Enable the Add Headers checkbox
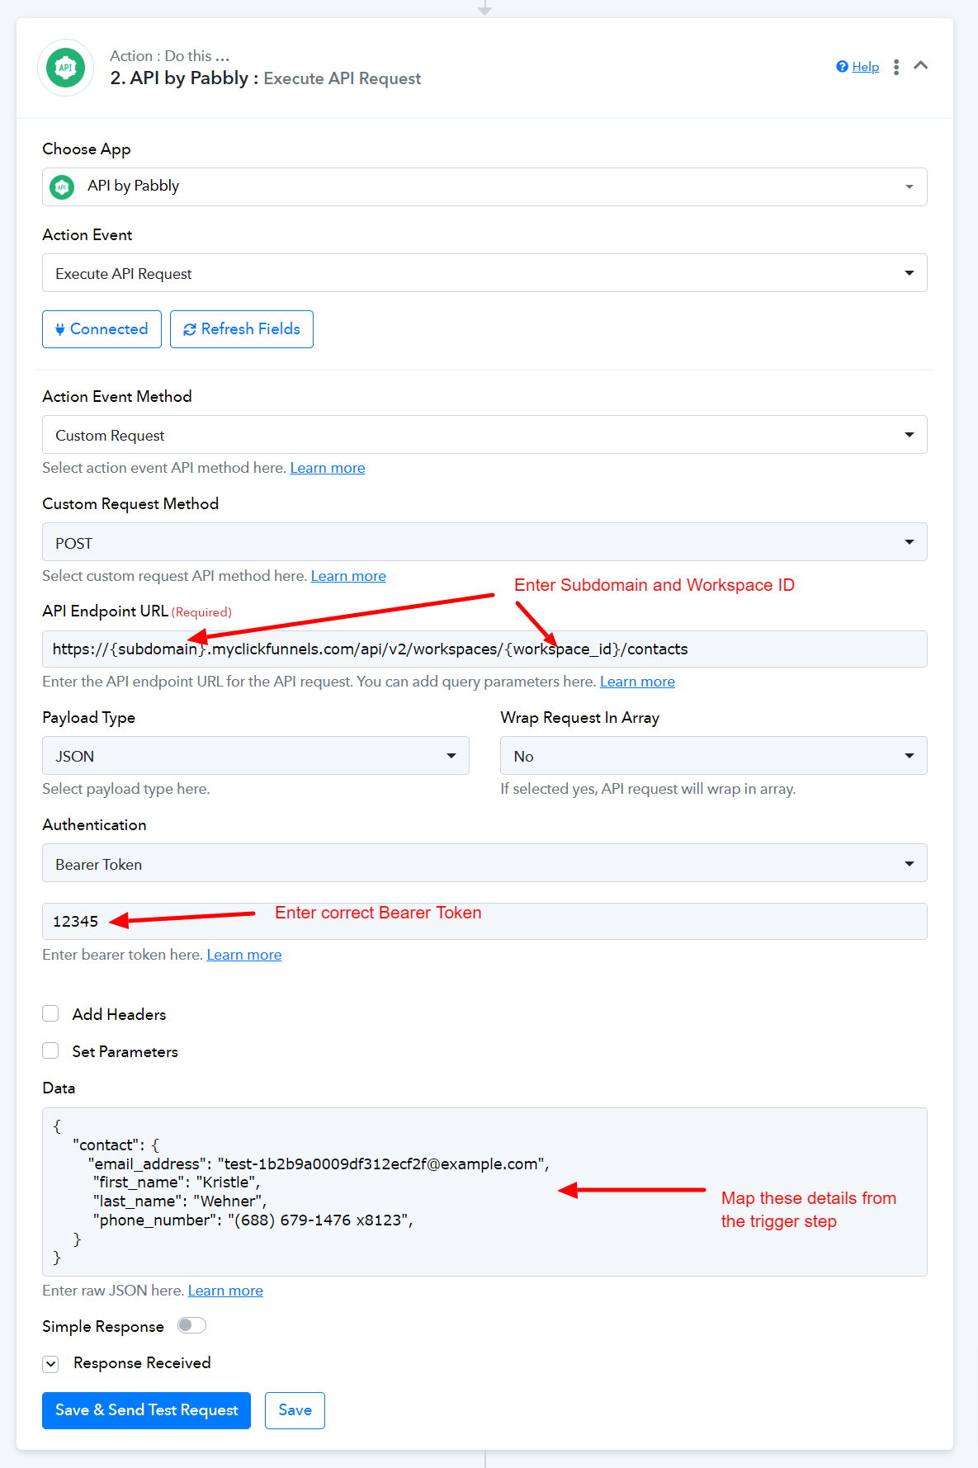Screen dimensions: 978x1468 point(51,1013)
